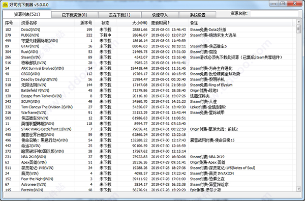
Task: Select the 守望先锋国际服(WIN) row
Action: 150,41
